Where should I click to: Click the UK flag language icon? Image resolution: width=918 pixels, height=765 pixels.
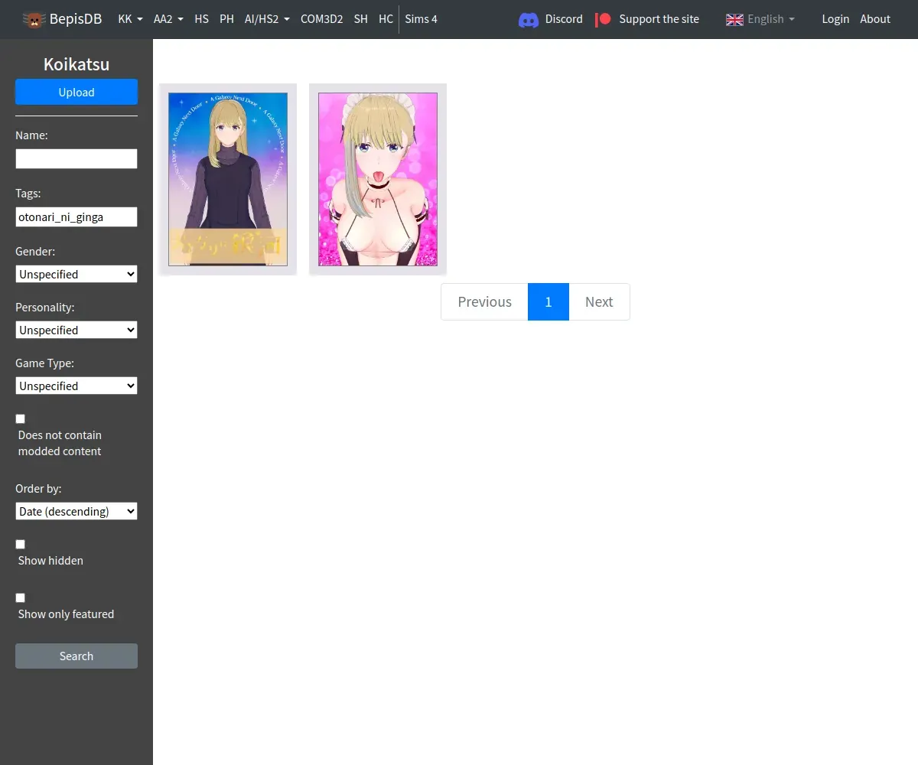[x=734, y=19]
